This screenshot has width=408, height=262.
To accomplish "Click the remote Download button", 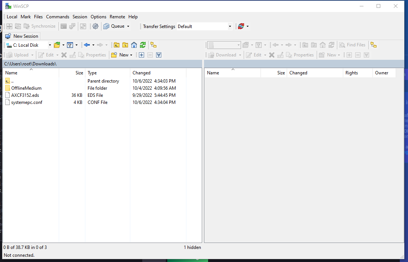I will click(223, 55).
